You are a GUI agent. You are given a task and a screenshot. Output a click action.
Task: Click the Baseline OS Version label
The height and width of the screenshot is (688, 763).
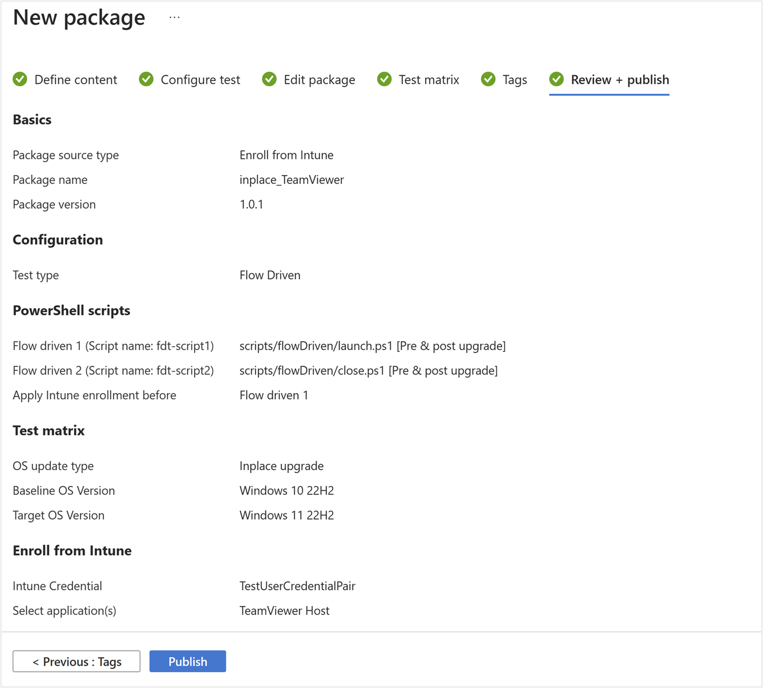coord(64,491)
